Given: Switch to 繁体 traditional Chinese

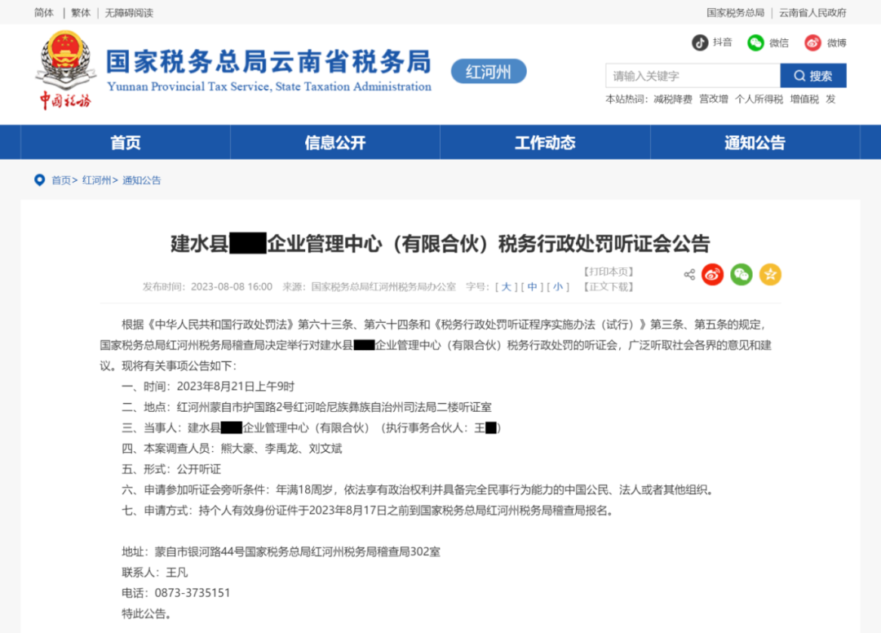Looking at the screenshot, I should click(81, 13).
